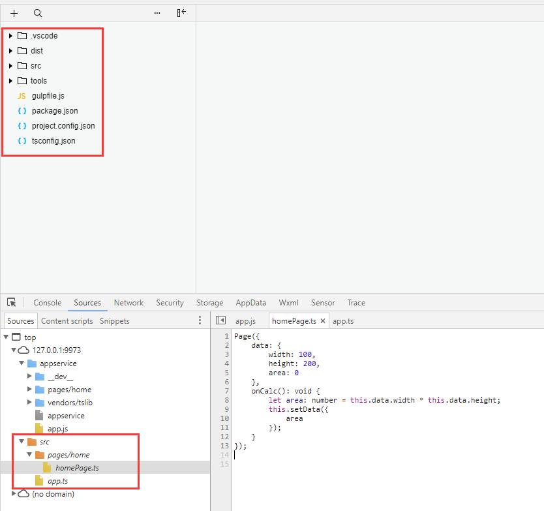
Task: Close the homePage.ts editor tab
Action: 323,321
